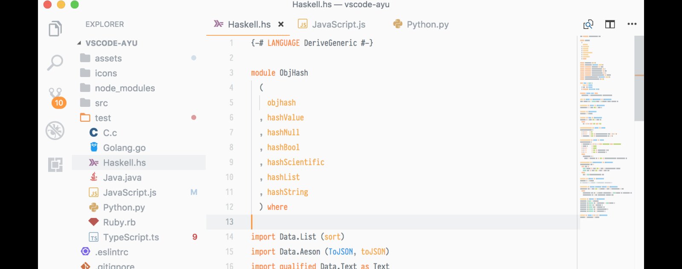
Task: Expand the assets folder
Action: point(139,58)
